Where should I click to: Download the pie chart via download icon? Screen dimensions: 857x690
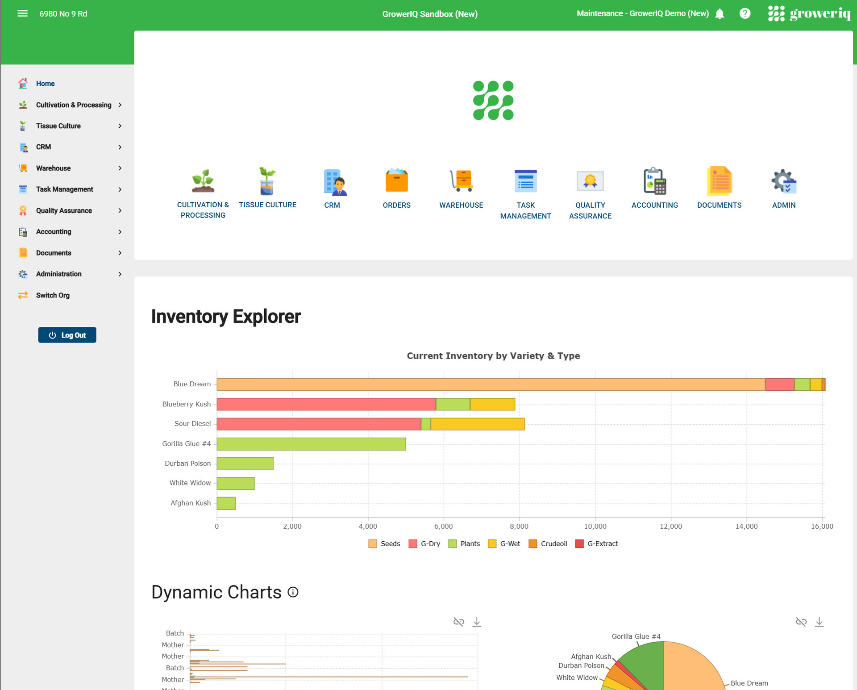(819, 622)
